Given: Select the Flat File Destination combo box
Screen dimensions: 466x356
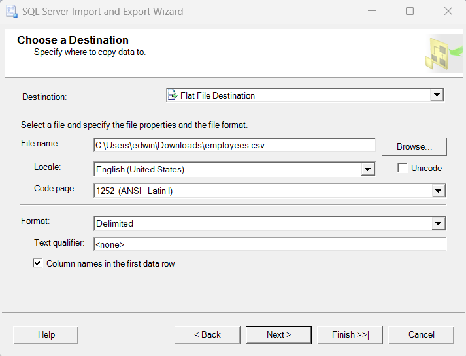Looking at the screenshot, I should point(305,95).
